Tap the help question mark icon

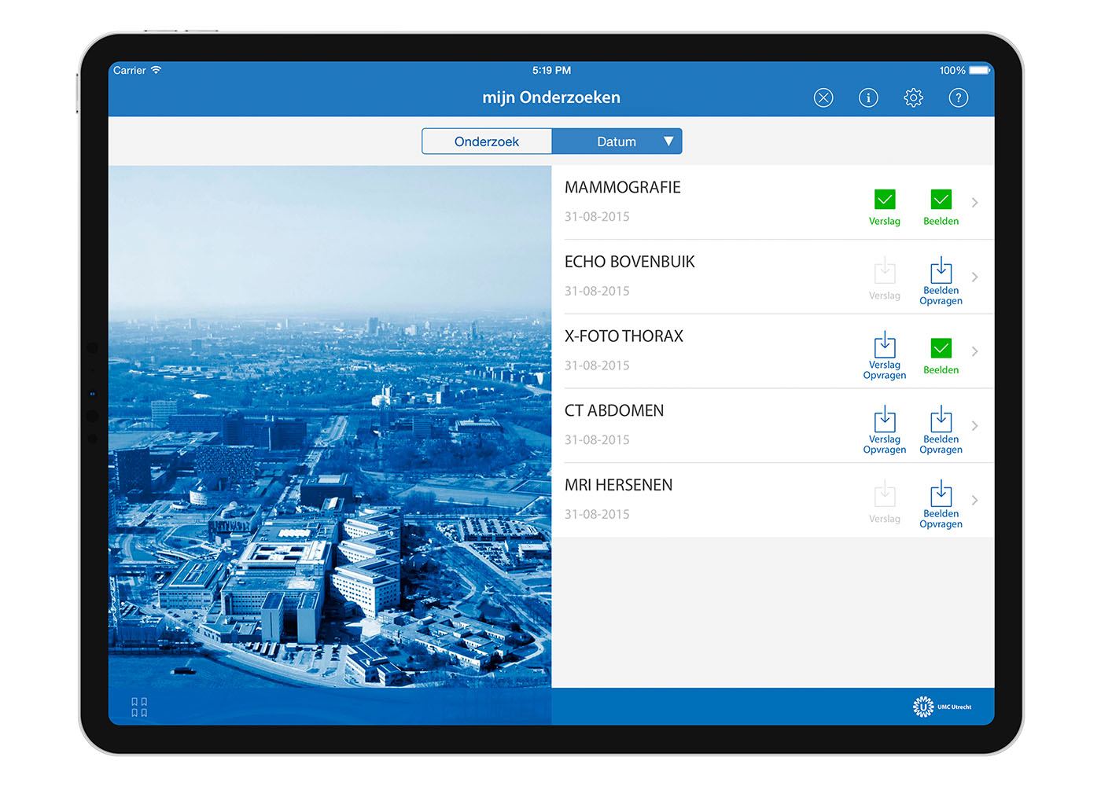click(x=958, y=97)
